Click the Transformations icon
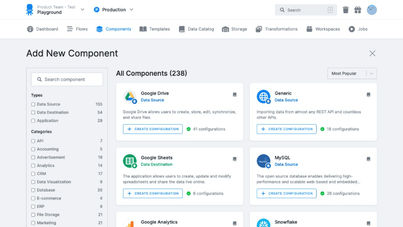Viewport: 403px width, 227px height. click(x=259, y=29)
